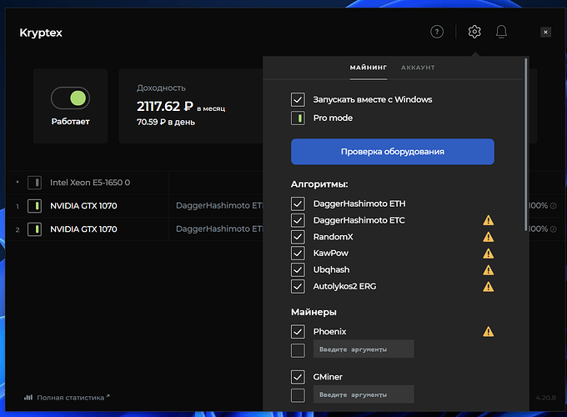Uncheck Autolykos2 ERG algorithm
Image resolution: width=567 pixels, height=417 pixels.
(x=298, y=286)
